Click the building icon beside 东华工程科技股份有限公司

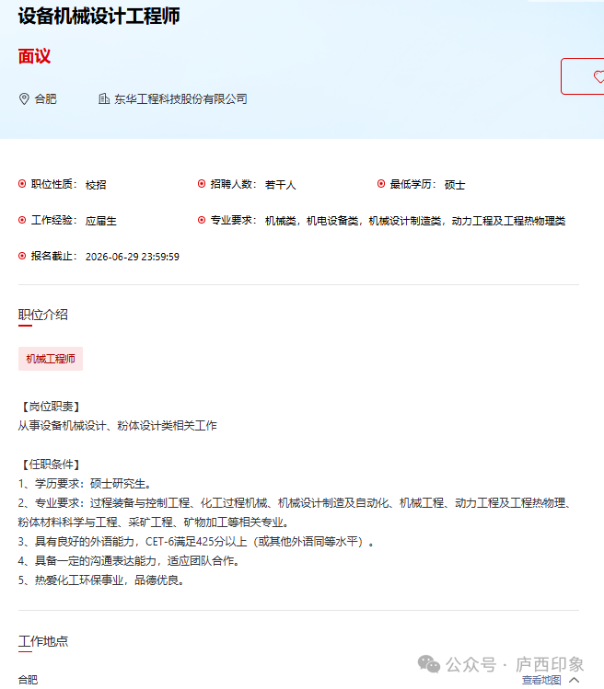104,98
